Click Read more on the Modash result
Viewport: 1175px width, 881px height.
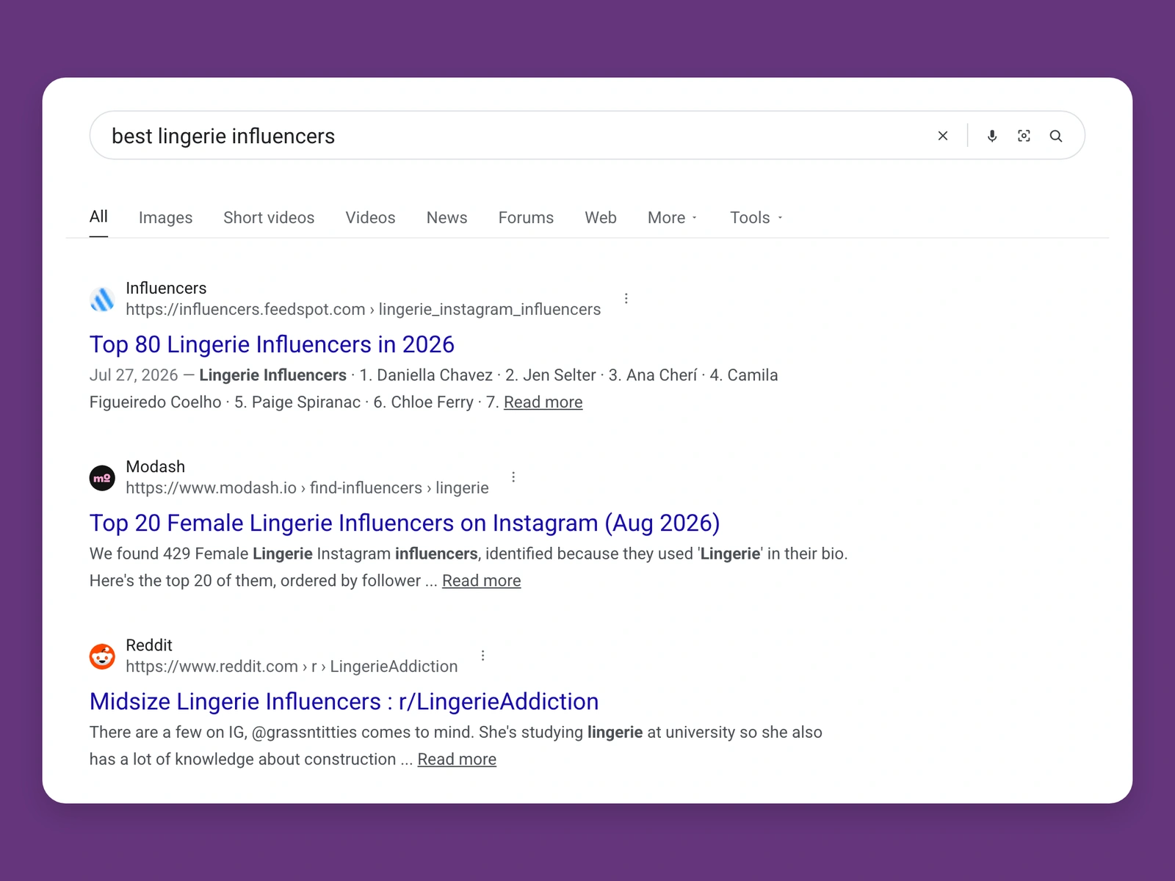(x=481, y=581)
